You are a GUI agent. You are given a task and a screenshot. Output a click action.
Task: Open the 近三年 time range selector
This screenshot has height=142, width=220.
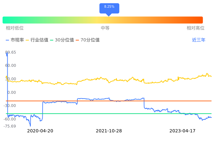(199, 40)
